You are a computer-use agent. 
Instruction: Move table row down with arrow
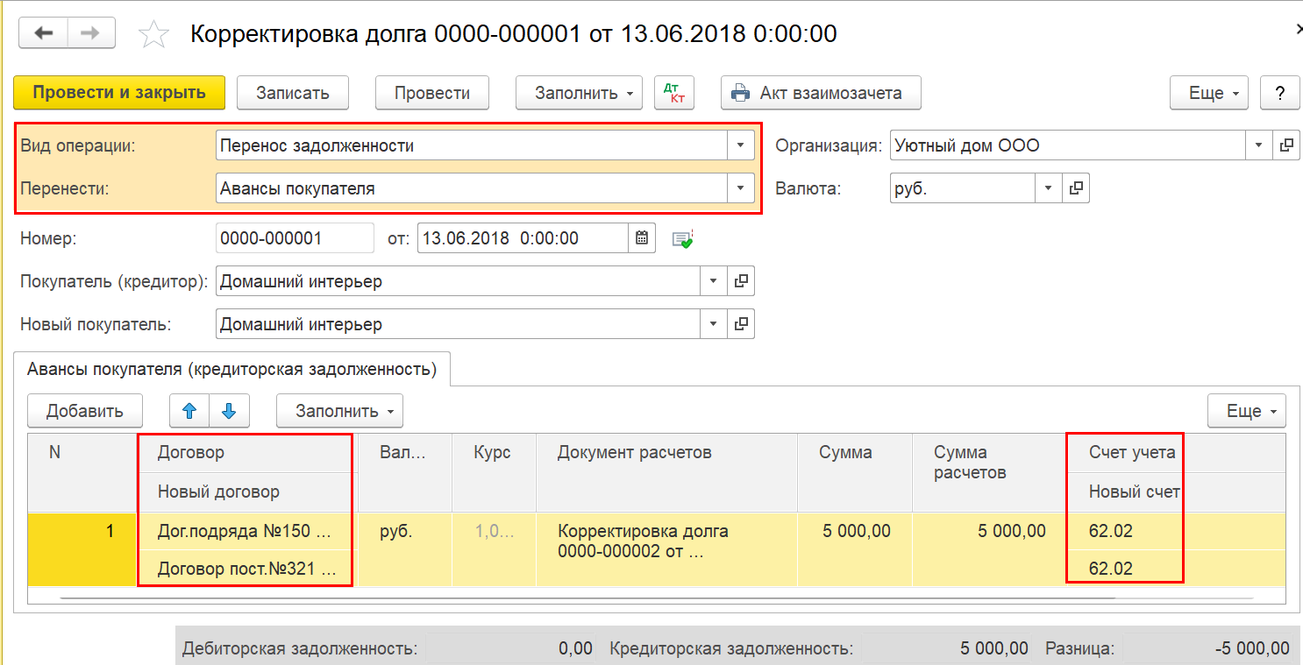pyautogui.click(x=229, y=411)
